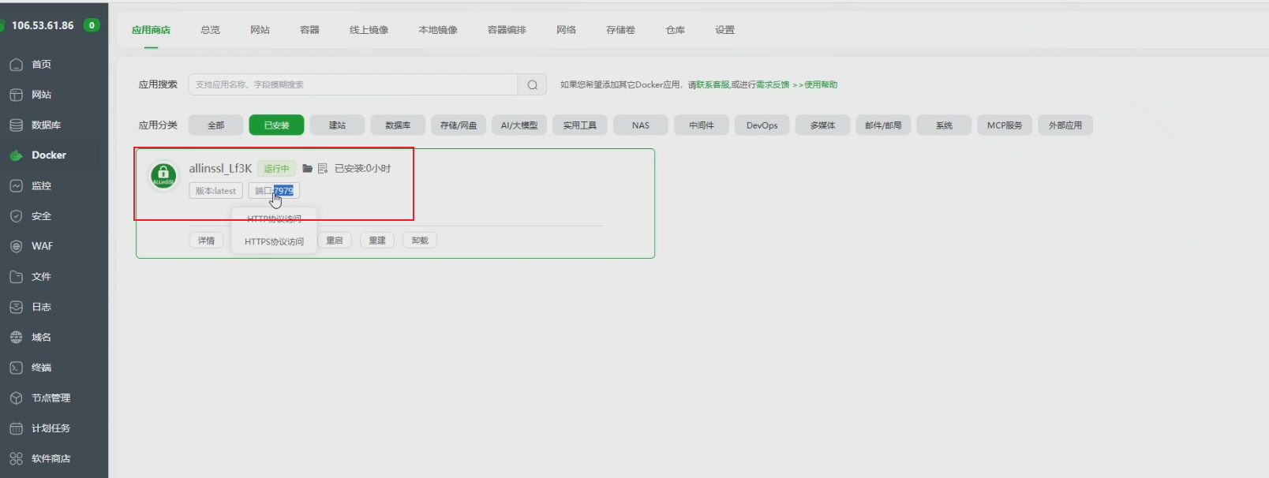Filter by 系统 category
The image size is (1269, 478).
944,125
